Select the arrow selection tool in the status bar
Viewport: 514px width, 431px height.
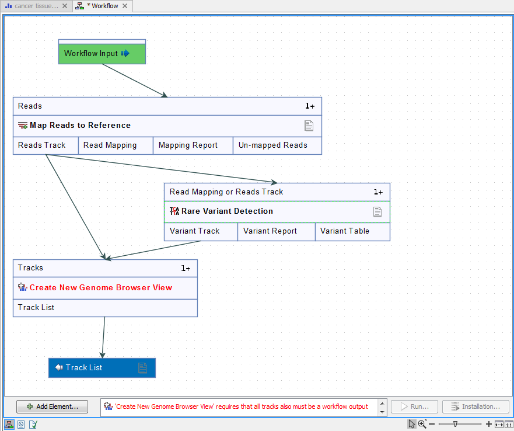coord(411,424)
